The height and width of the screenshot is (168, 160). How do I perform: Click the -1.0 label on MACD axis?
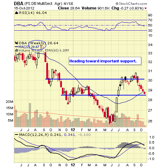click(151, 159)
